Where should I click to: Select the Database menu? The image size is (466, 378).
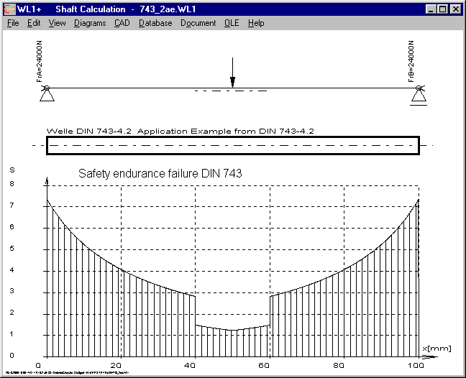point(155,23)
